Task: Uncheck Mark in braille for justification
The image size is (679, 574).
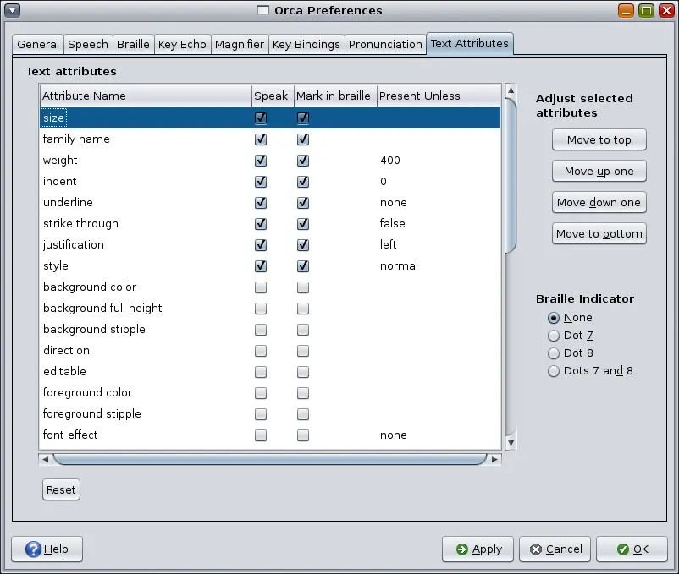Action: [x=303, y=245]
